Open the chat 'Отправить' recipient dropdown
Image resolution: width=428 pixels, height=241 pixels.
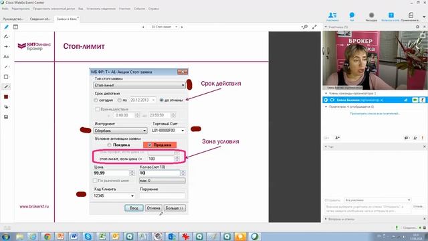tap(377, 200)
